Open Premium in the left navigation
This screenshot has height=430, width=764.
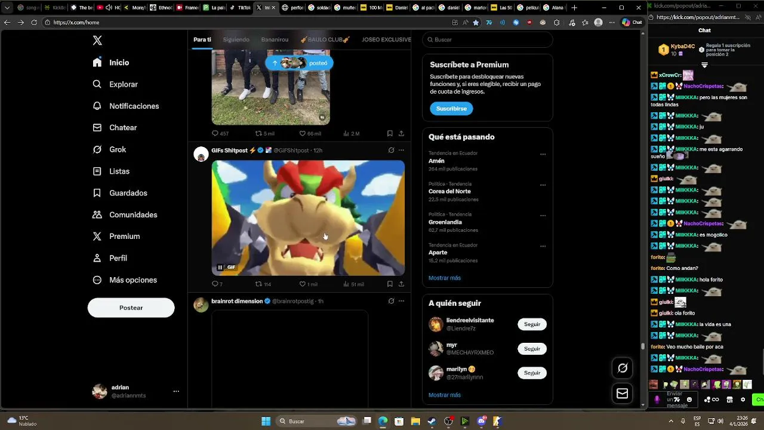pyautogui.click(x=116, y=236)
